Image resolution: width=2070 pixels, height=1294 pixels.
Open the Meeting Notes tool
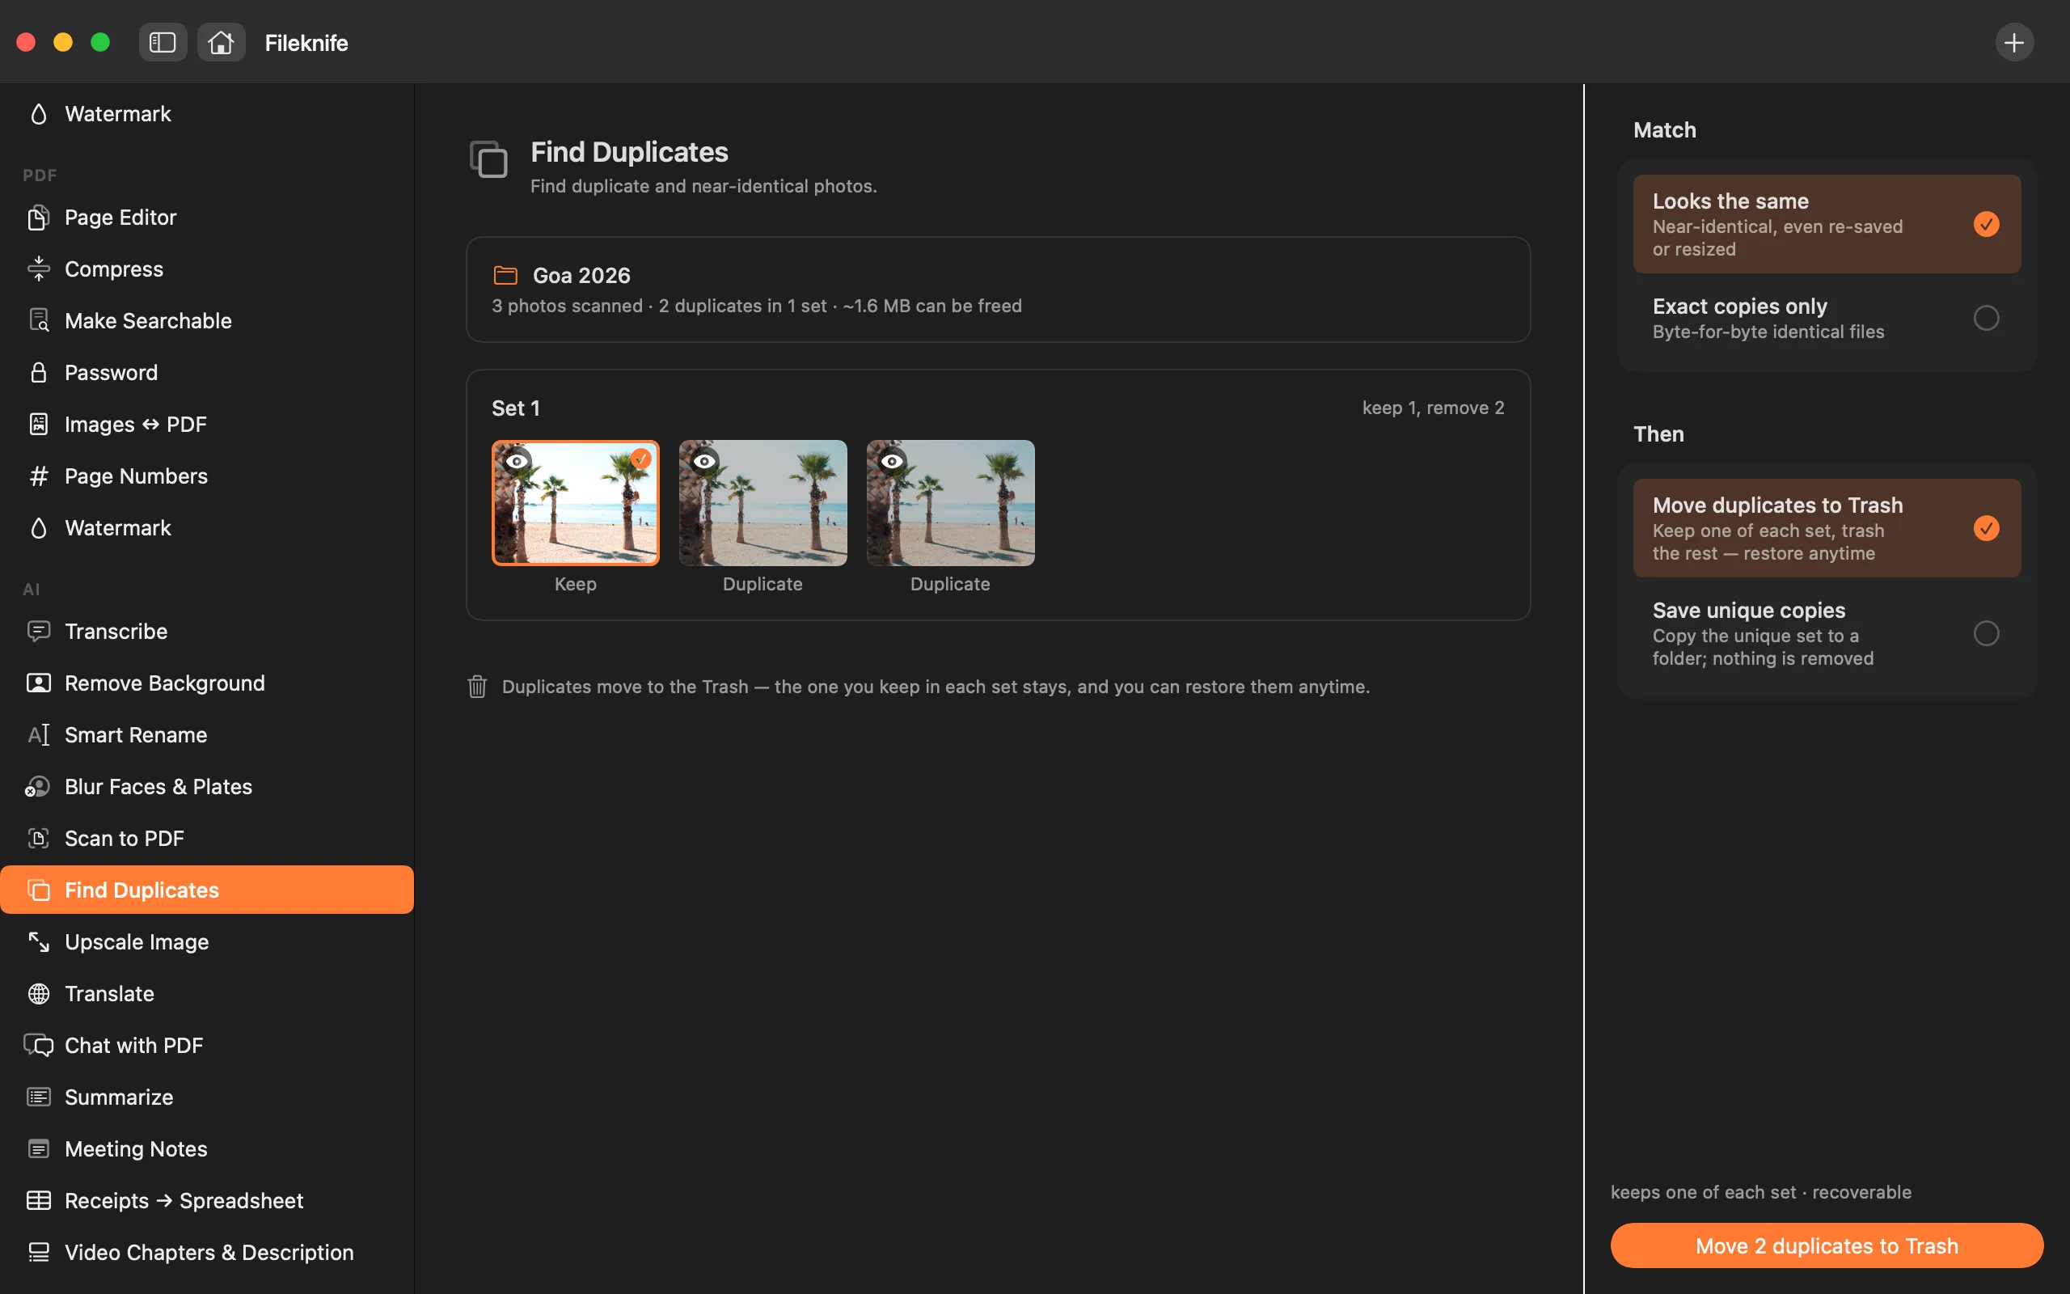tap(207, 1149)
